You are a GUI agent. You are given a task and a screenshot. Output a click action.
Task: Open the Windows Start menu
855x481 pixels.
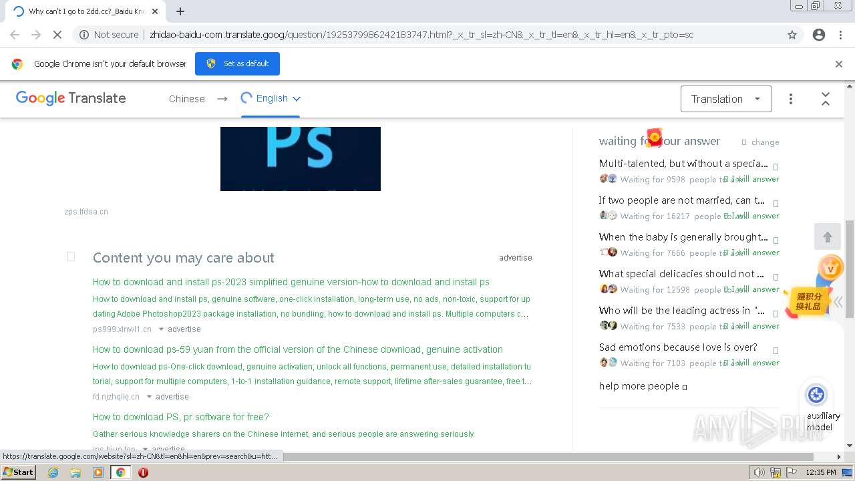[x=19, y=472]
